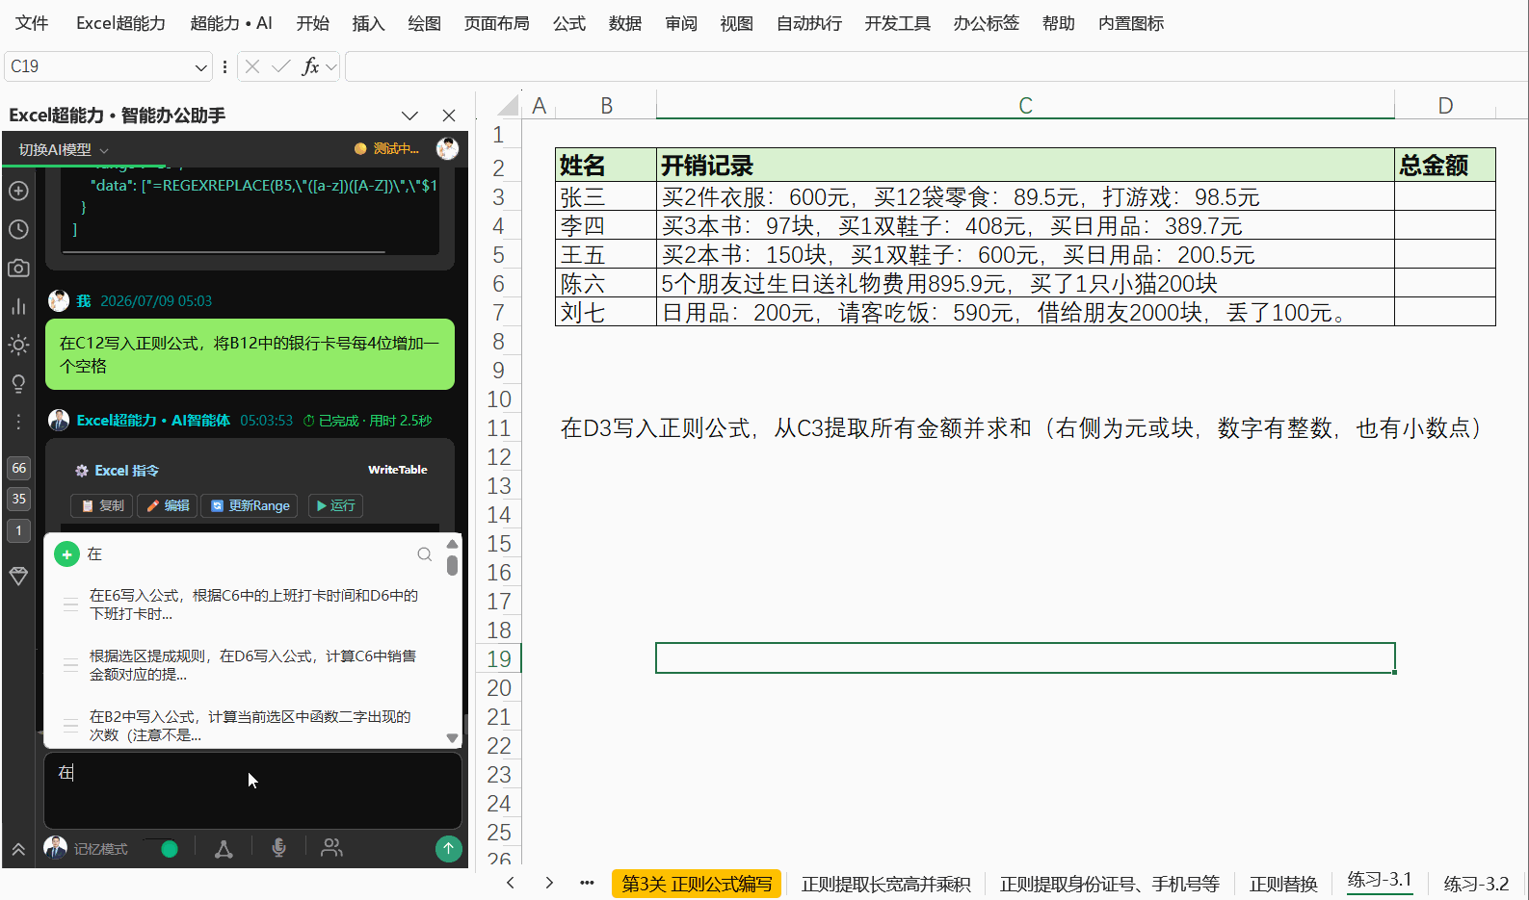Toggle the 记忆模式 memory mode switch
The image size is (1529, 900).
pos(161,849)
